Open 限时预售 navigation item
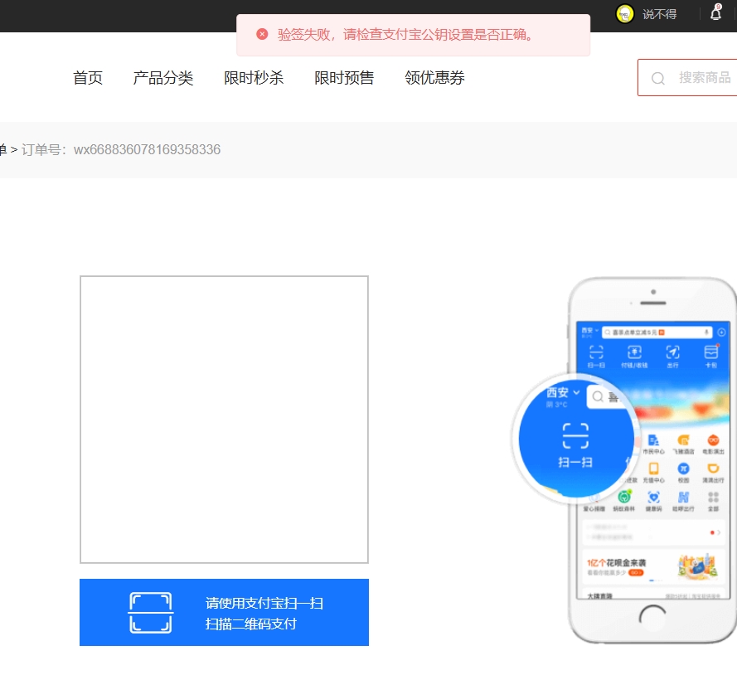Viewport: 737px width, 675px height. 344,78
